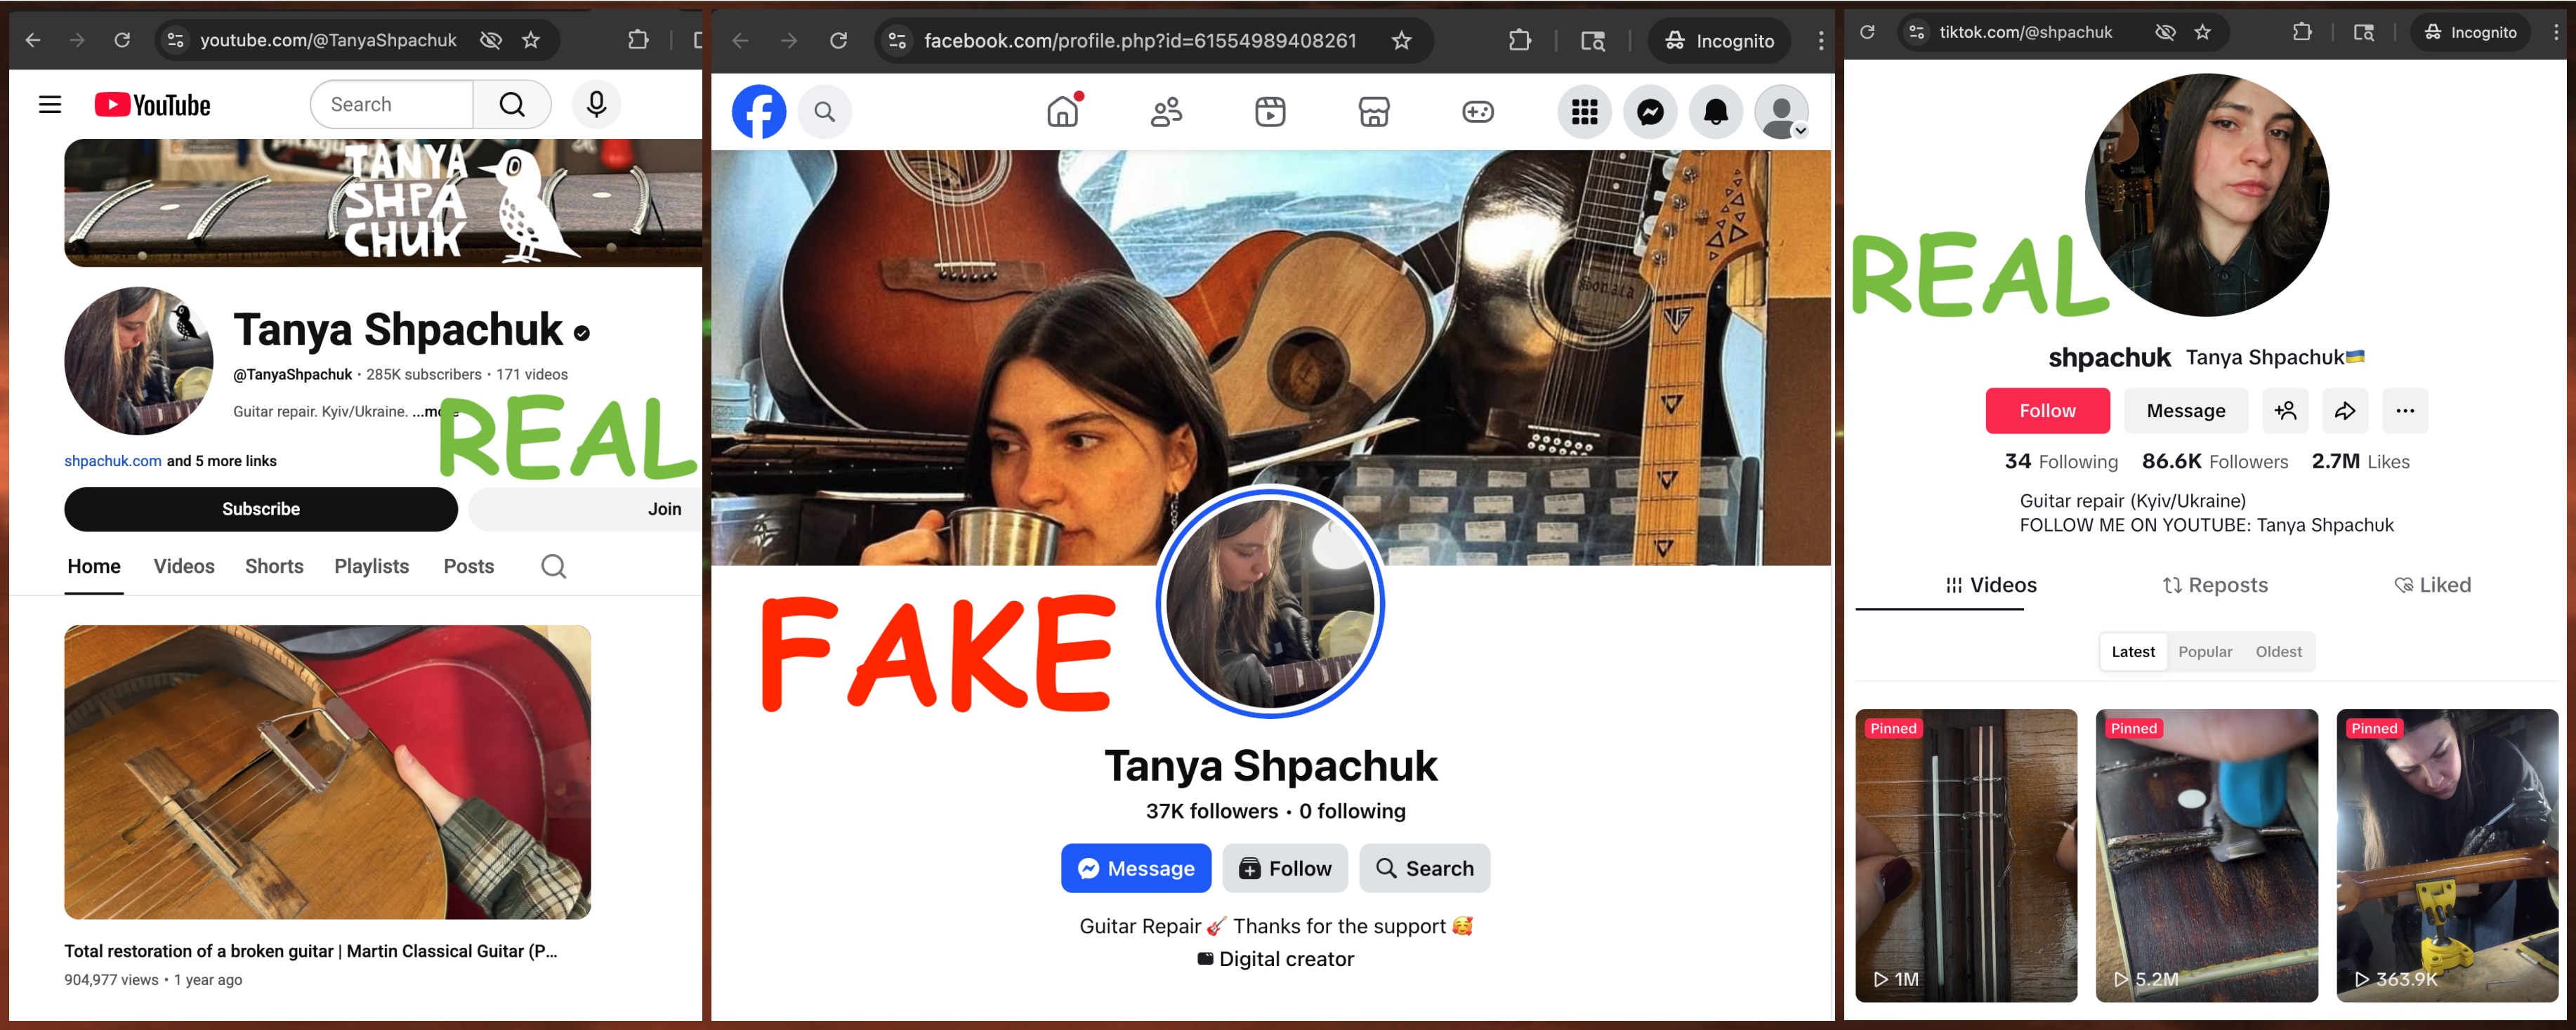Image resolution: width=2576 pixels, height=1030 pixels.
Task: Click TikTok share arrow icon
Action: pyautogui.click(x=2345, y=411)
